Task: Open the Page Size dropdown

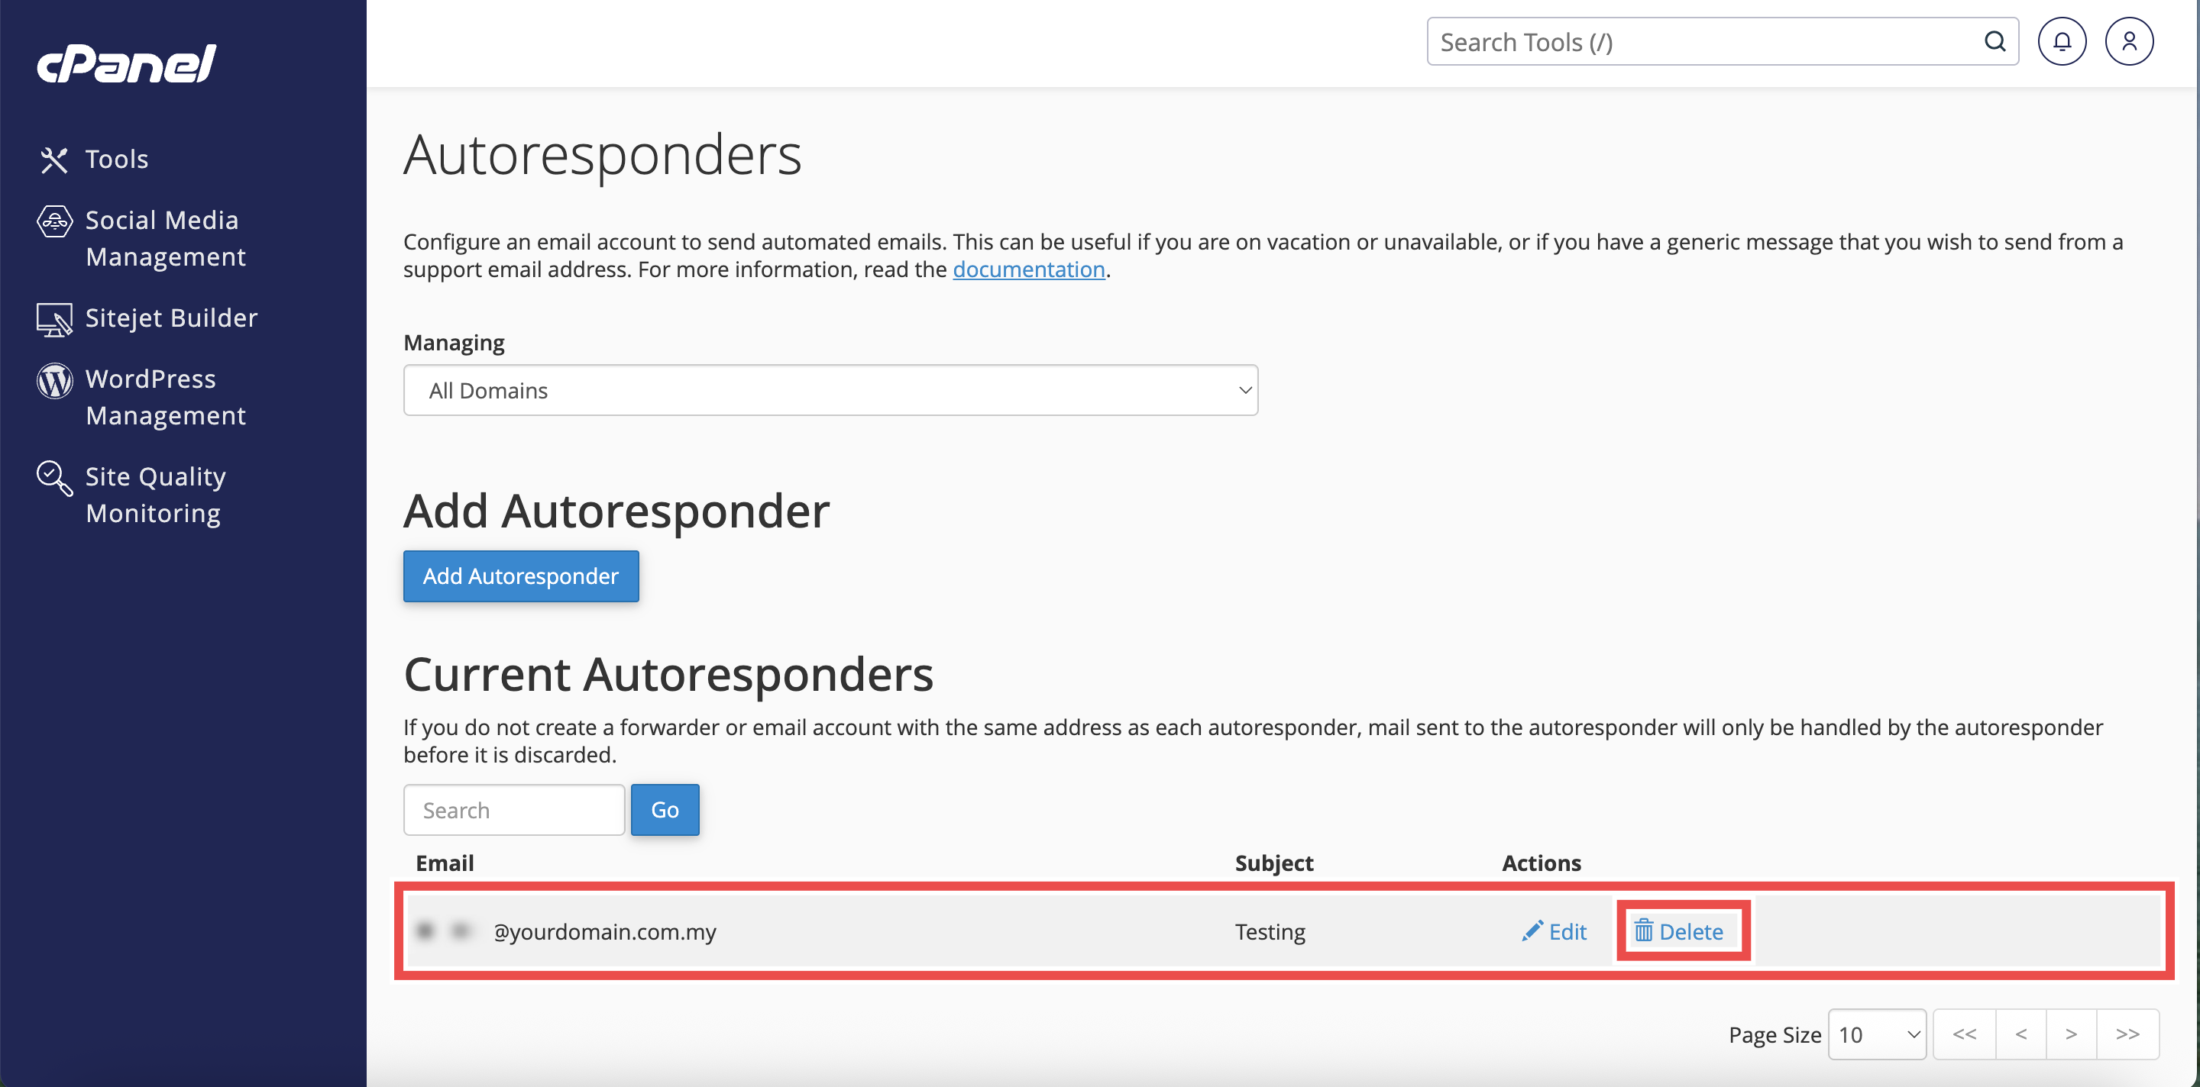Action: coord(1876,1034)
